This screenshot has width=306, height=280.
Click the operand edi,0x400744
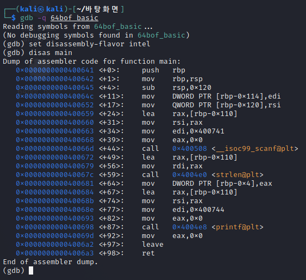click(198, 210)
